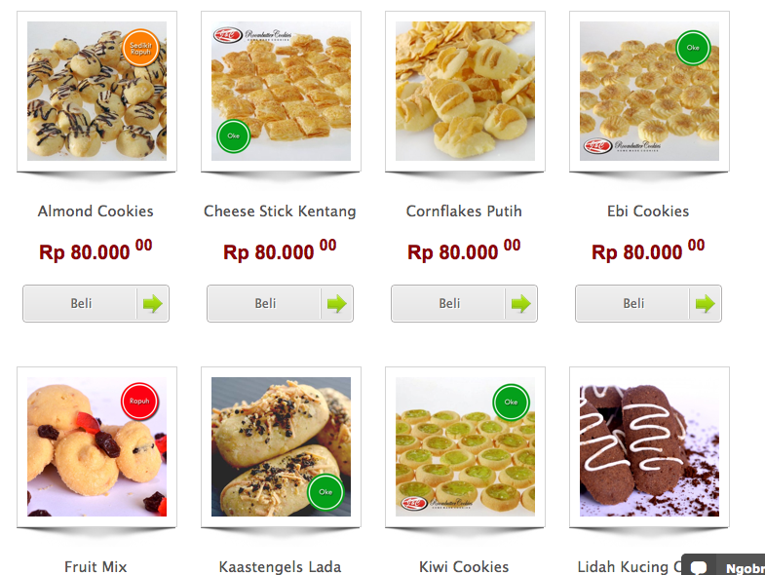Click the green arrow on Almond Cookies Beli button
Viewport: 765px width, 575px height.
[153, 304]
